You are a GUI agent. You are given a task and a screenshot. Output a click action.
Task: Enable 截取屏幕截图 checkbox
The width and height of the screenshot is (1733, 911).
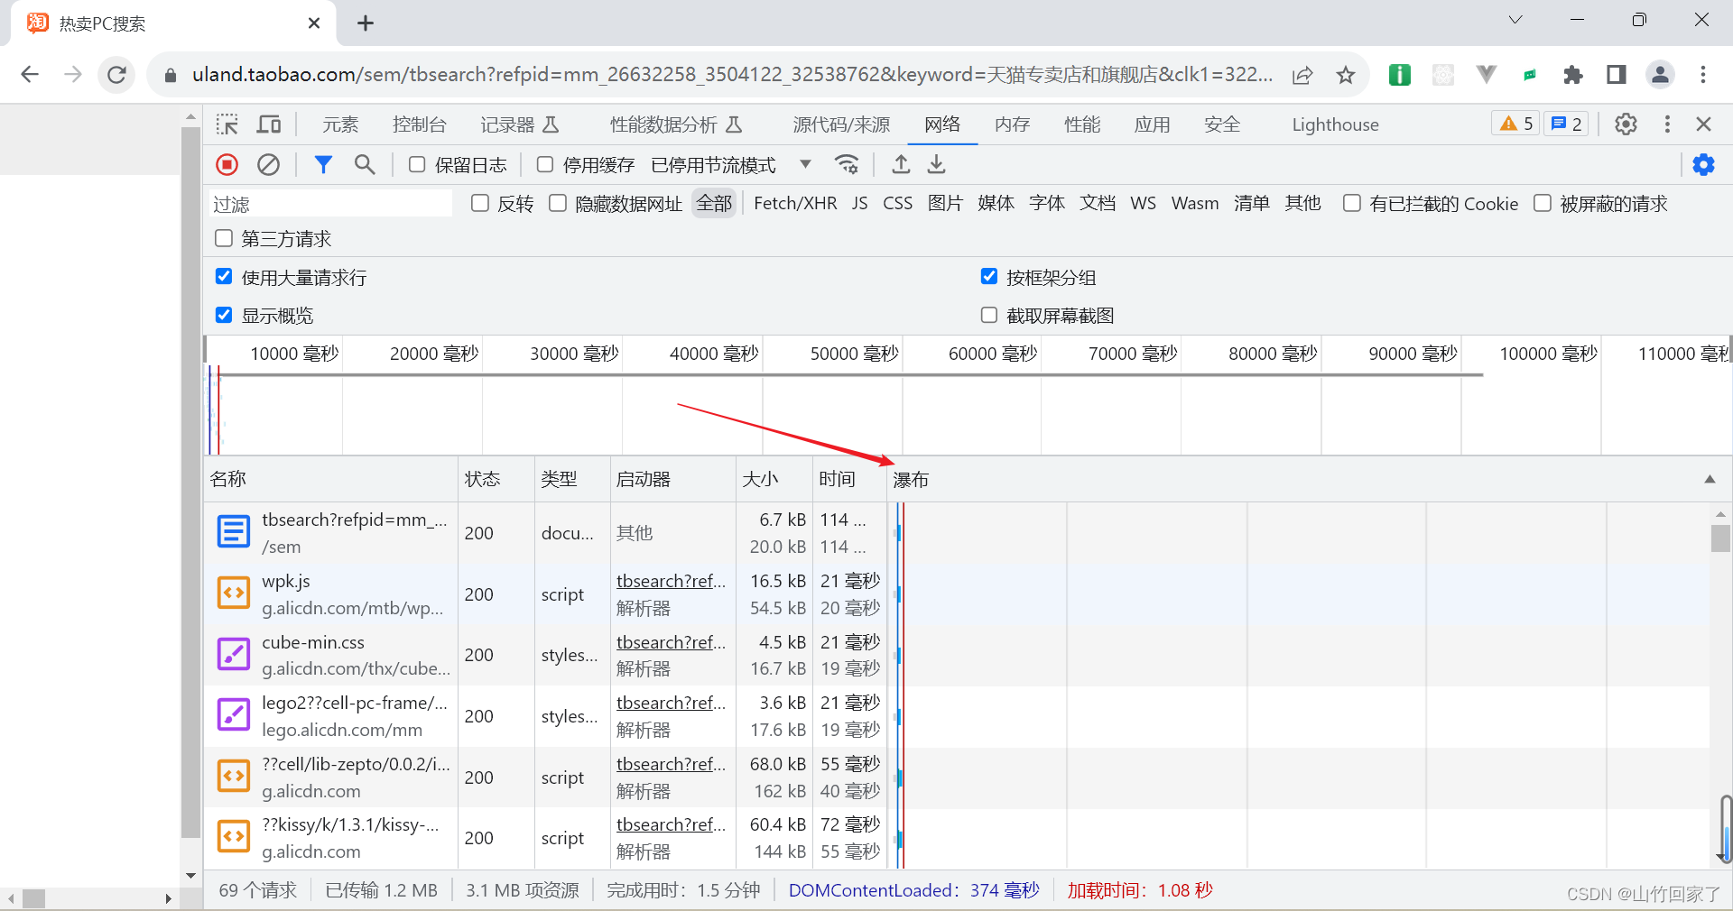coord(989,315)
